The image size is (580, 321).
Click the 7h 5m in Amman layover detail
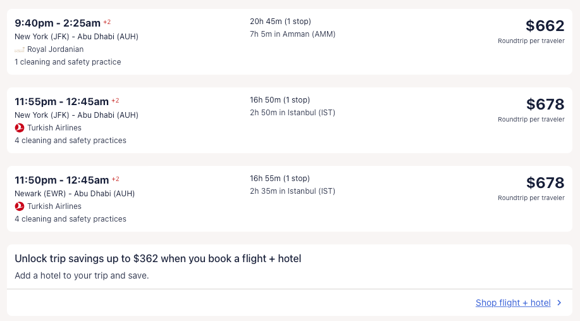292,34
